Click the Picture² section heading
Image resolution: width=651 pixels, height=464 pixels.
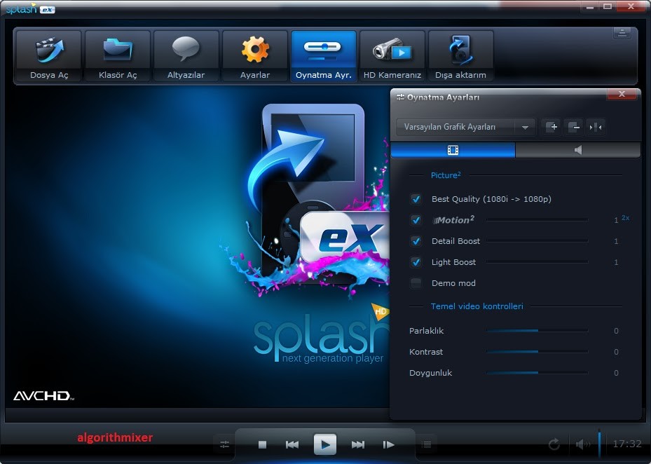pos(446,175)
